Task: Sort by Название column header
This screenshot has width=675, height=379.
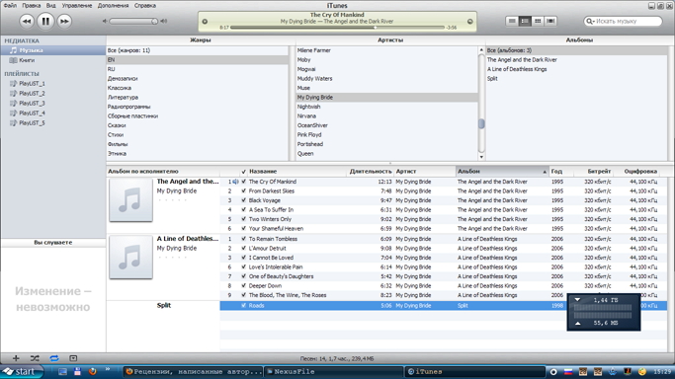Action: coord(297,172)
